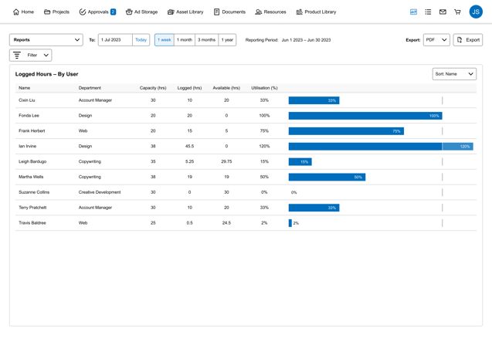The width and height of the screenshot is (492, 345).
Task: Click Travis Baldree's 2% utilisation bar
Action: coord(290,223)
